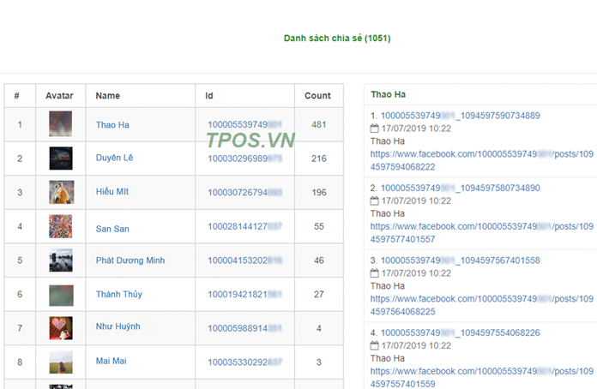Click count value 216 for Duyên Lê
The height and width of the screenshot is (389, 597).
tap(319, 159)
